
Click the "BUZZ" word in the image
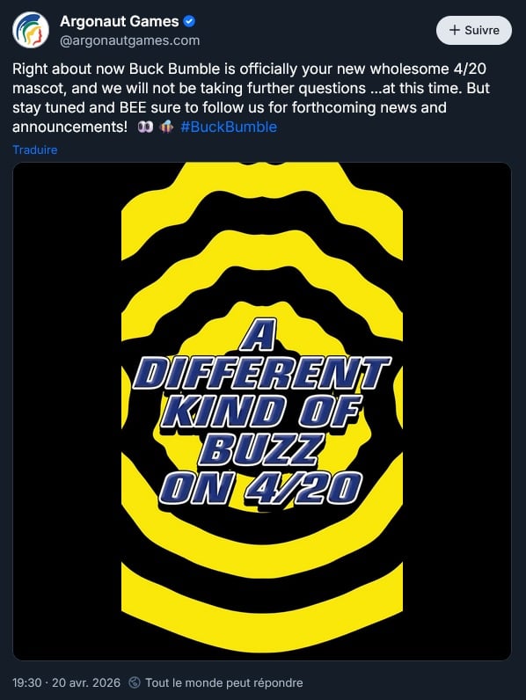point(259,450)
